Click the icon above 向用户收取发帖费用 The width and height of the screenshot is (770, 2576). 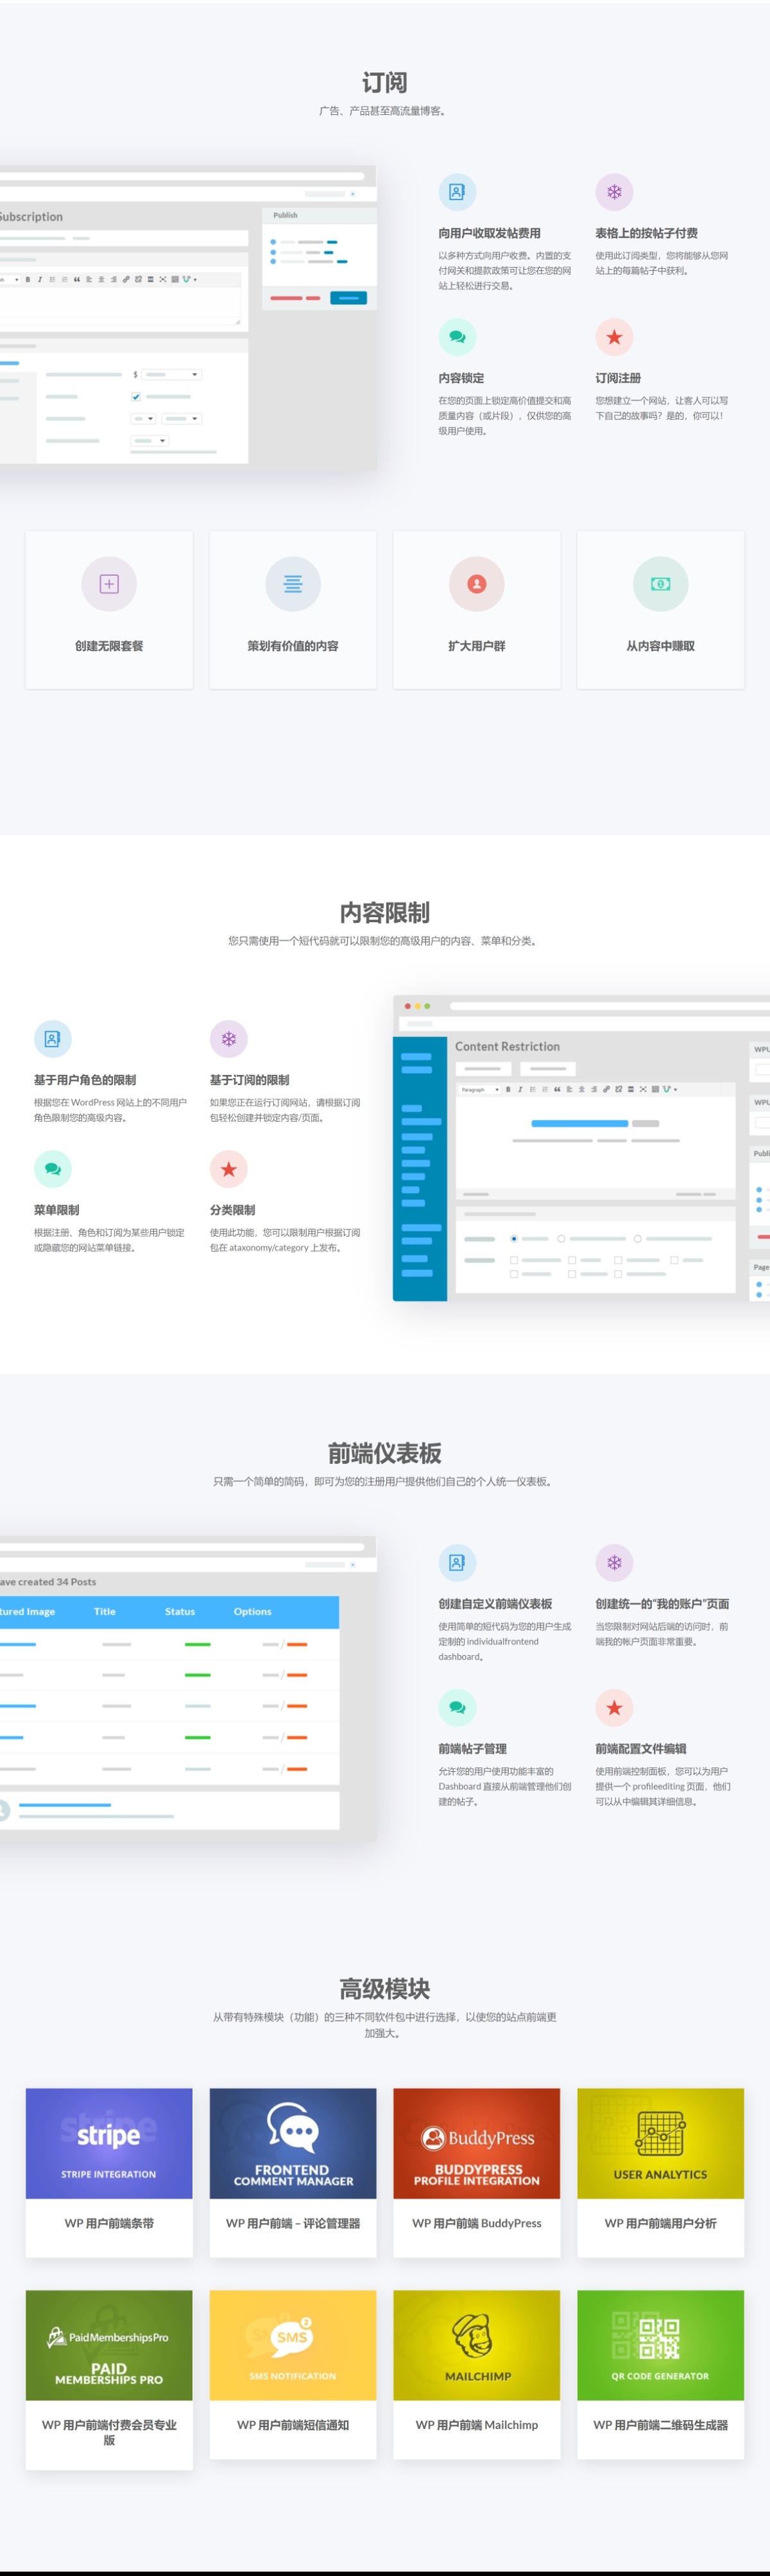(x=457, y=192)
